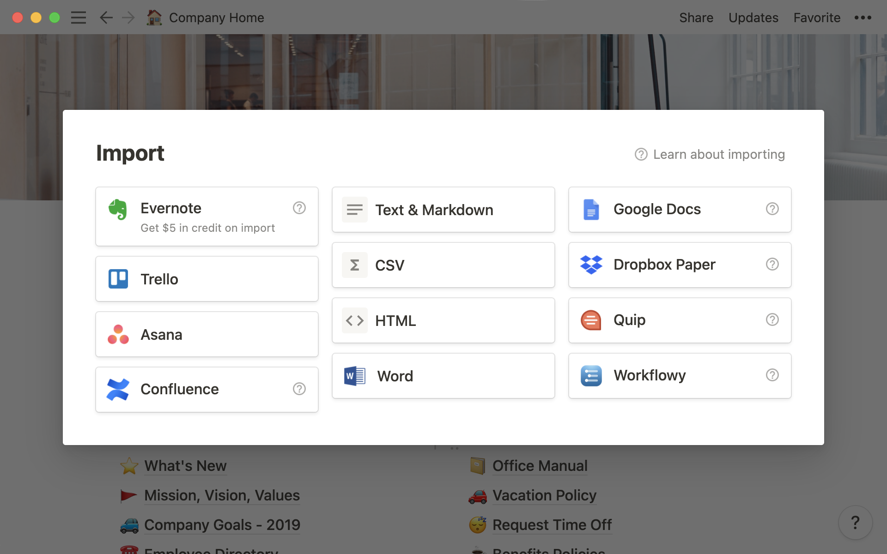Open help tooltip for Confluence import

(x=299, y=388)
